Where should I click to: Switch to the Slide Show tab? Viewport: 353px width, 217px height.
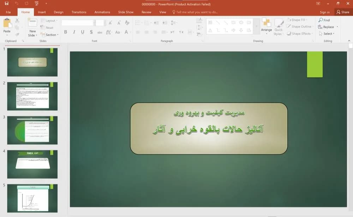126,12
